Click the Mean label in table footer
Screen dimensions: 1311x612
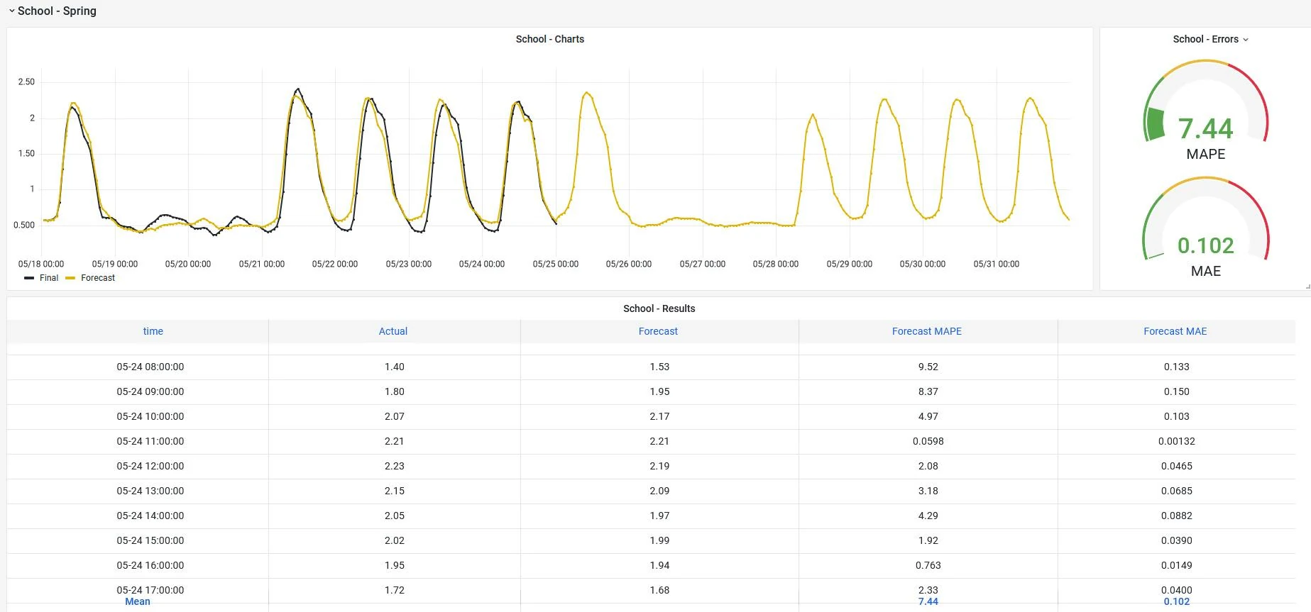click(x=138, y=601)
